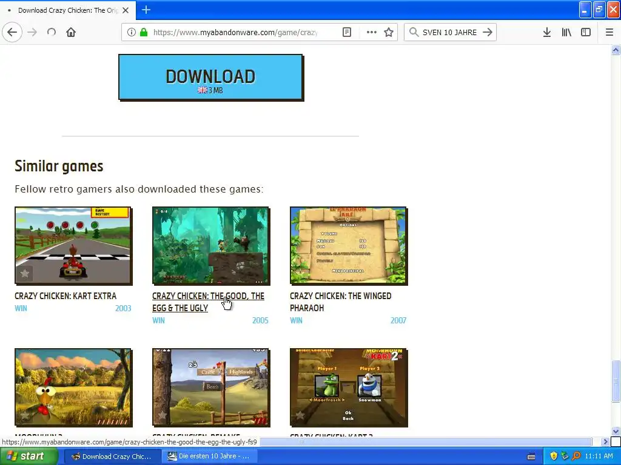This screenshot has width=621, height=465.
Task: Open Crazy Chicken: Kart Extra title link
Action: click(x=65, y=295)
